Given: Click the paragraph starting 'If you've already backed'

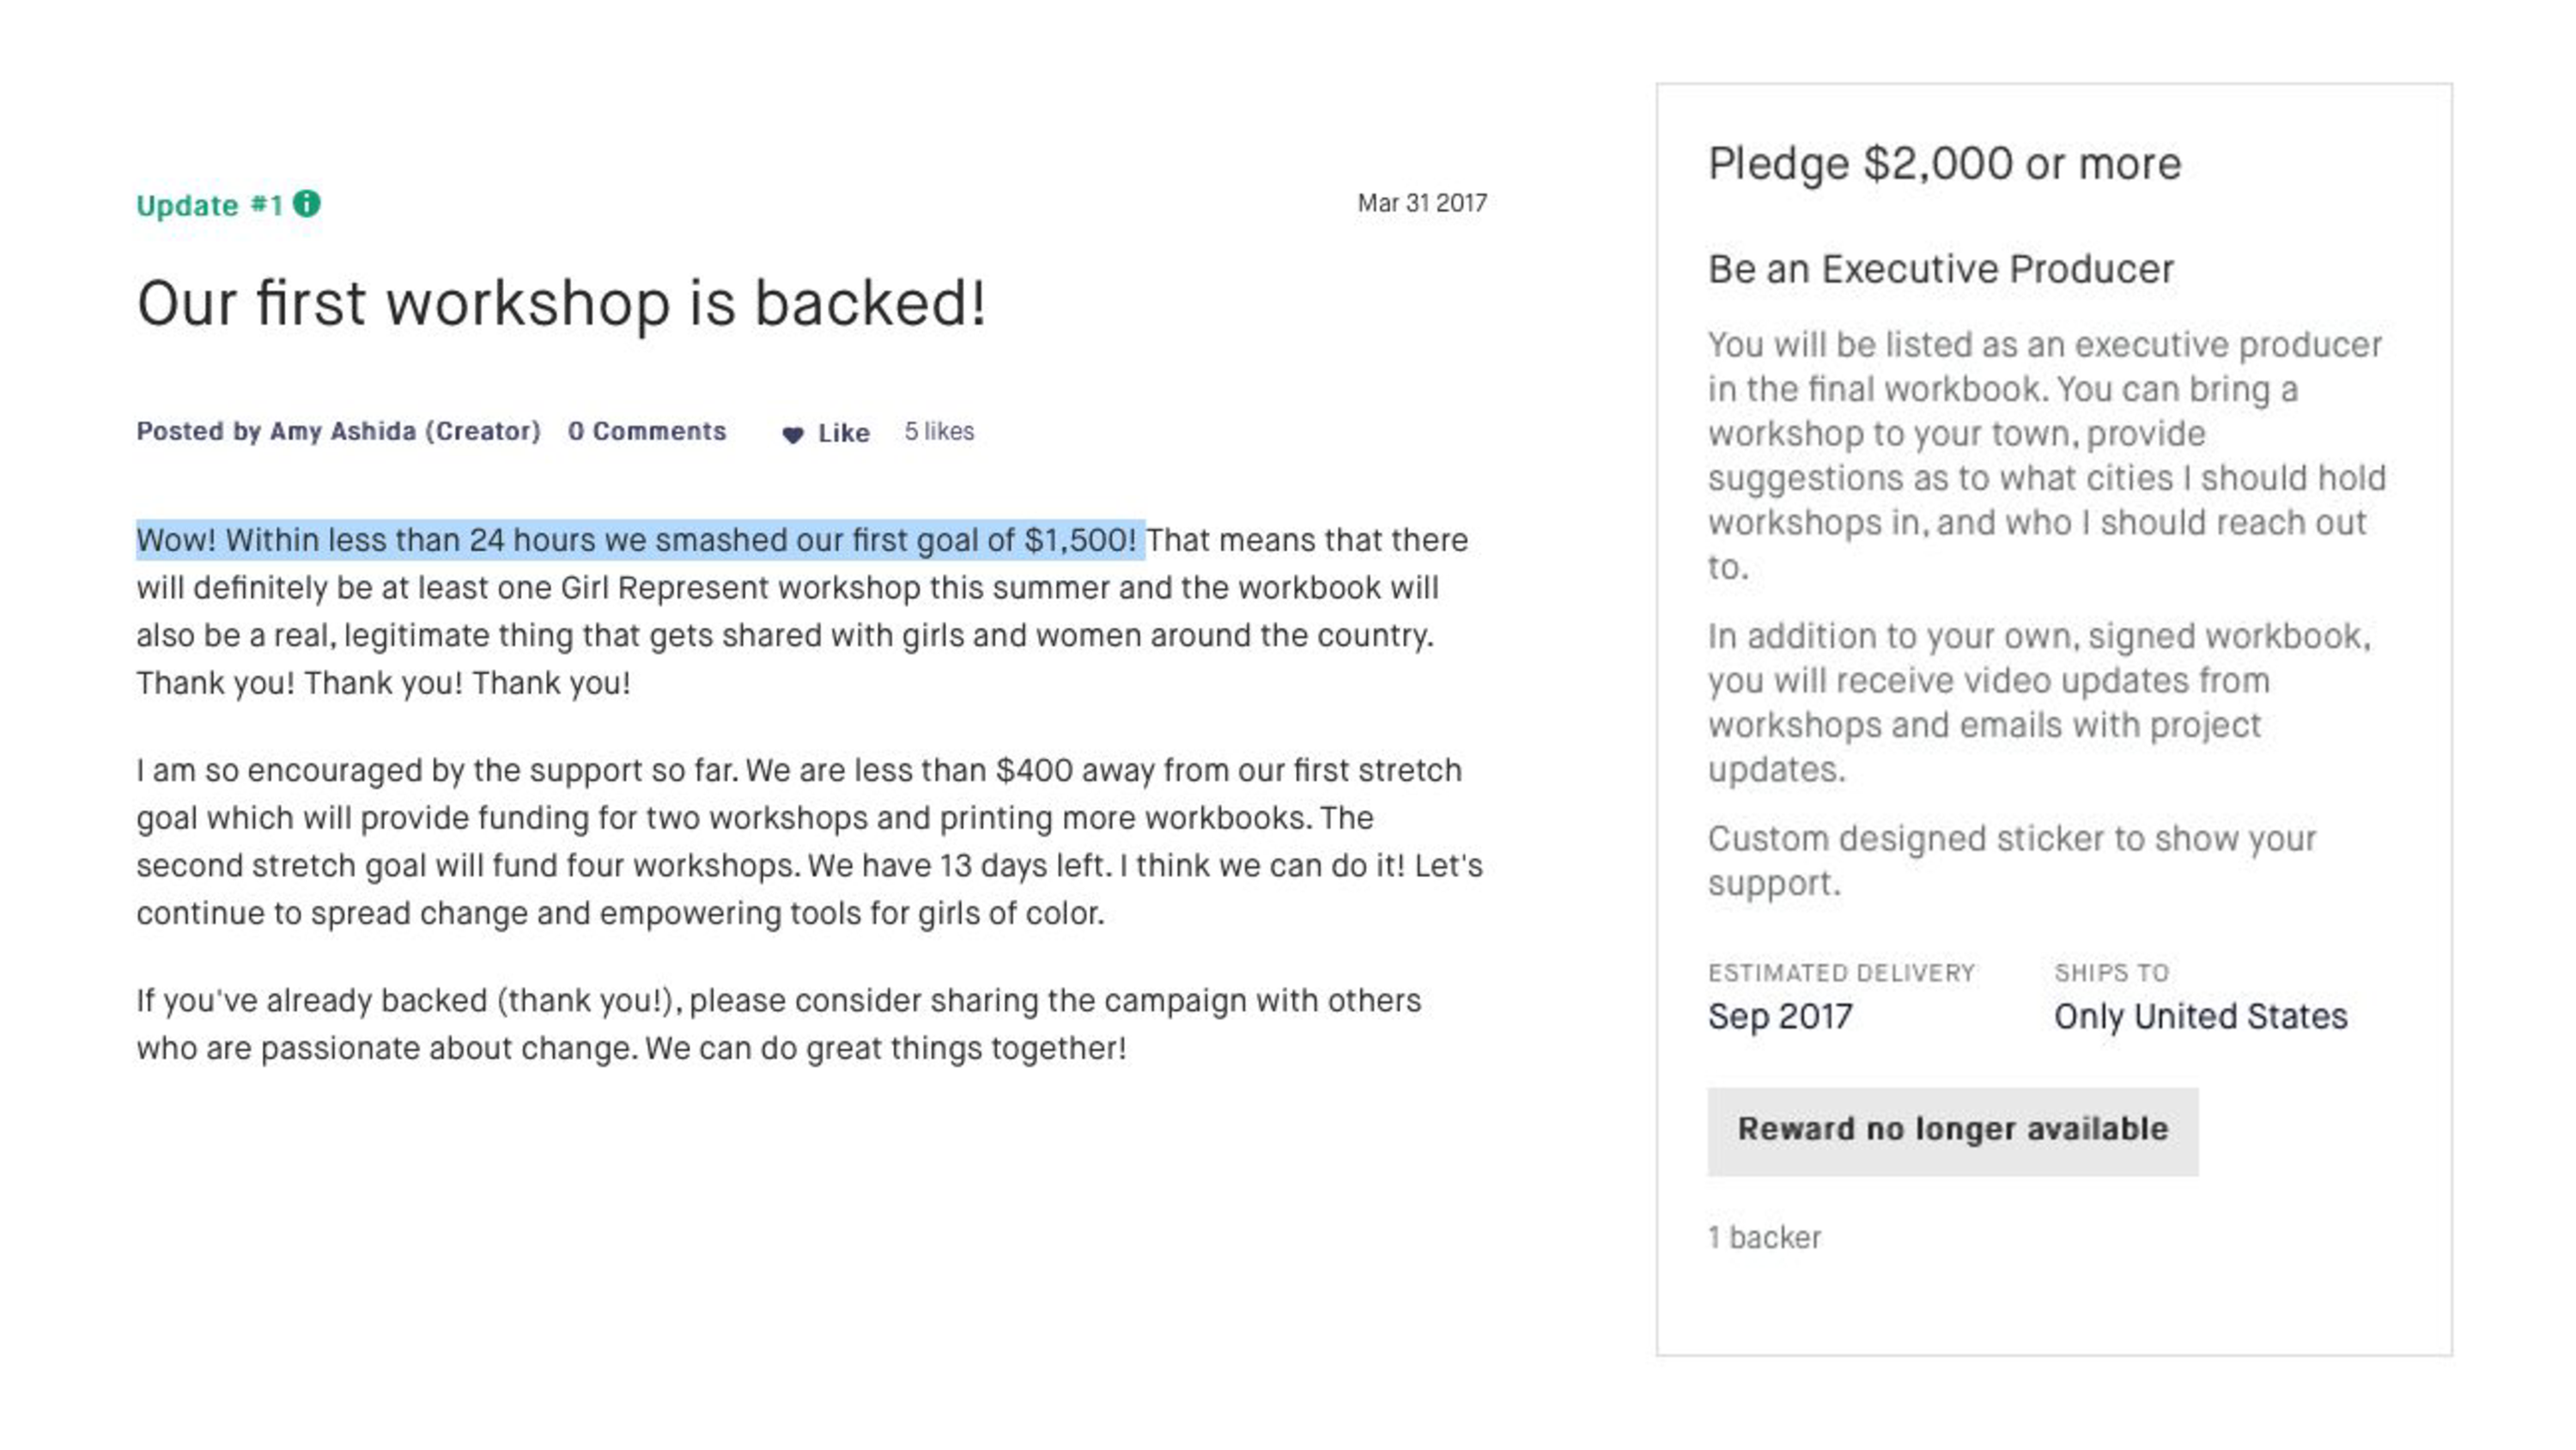Looking at the screenshot, I should click(x=778, y=1025).
